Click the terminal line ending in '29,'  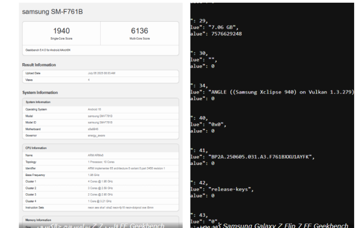point(199,21)
